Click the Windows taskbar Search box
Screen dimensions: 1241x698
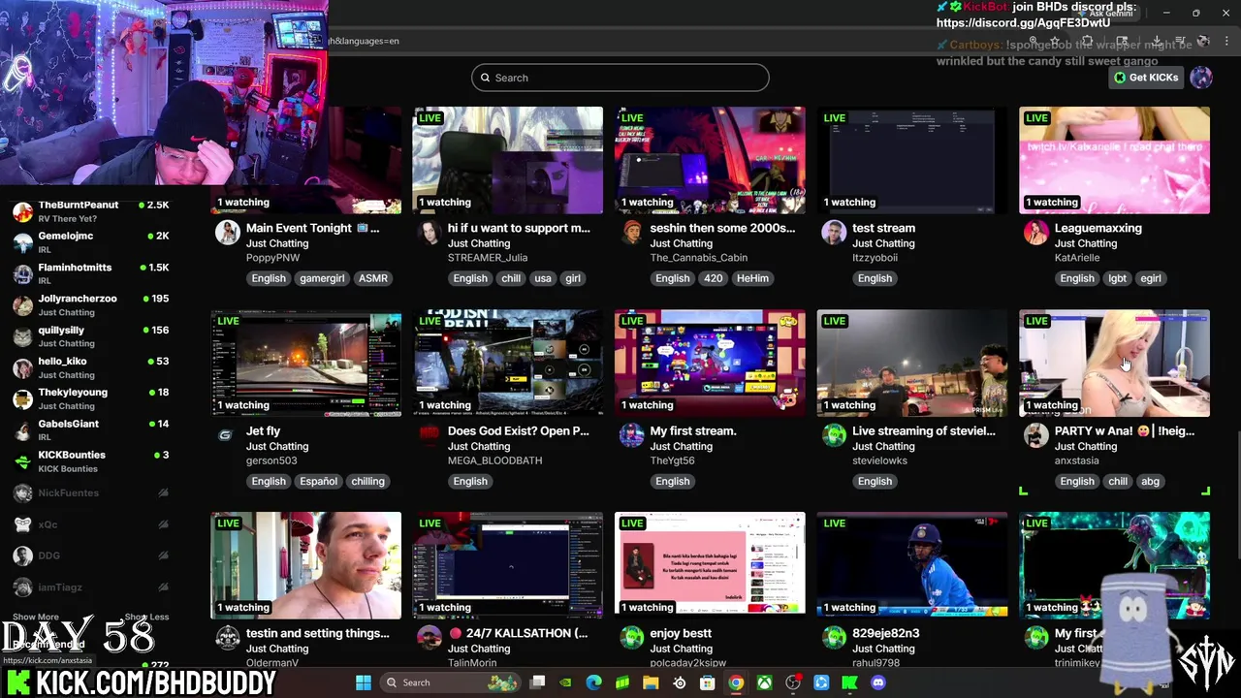click(x=452, y=682)
